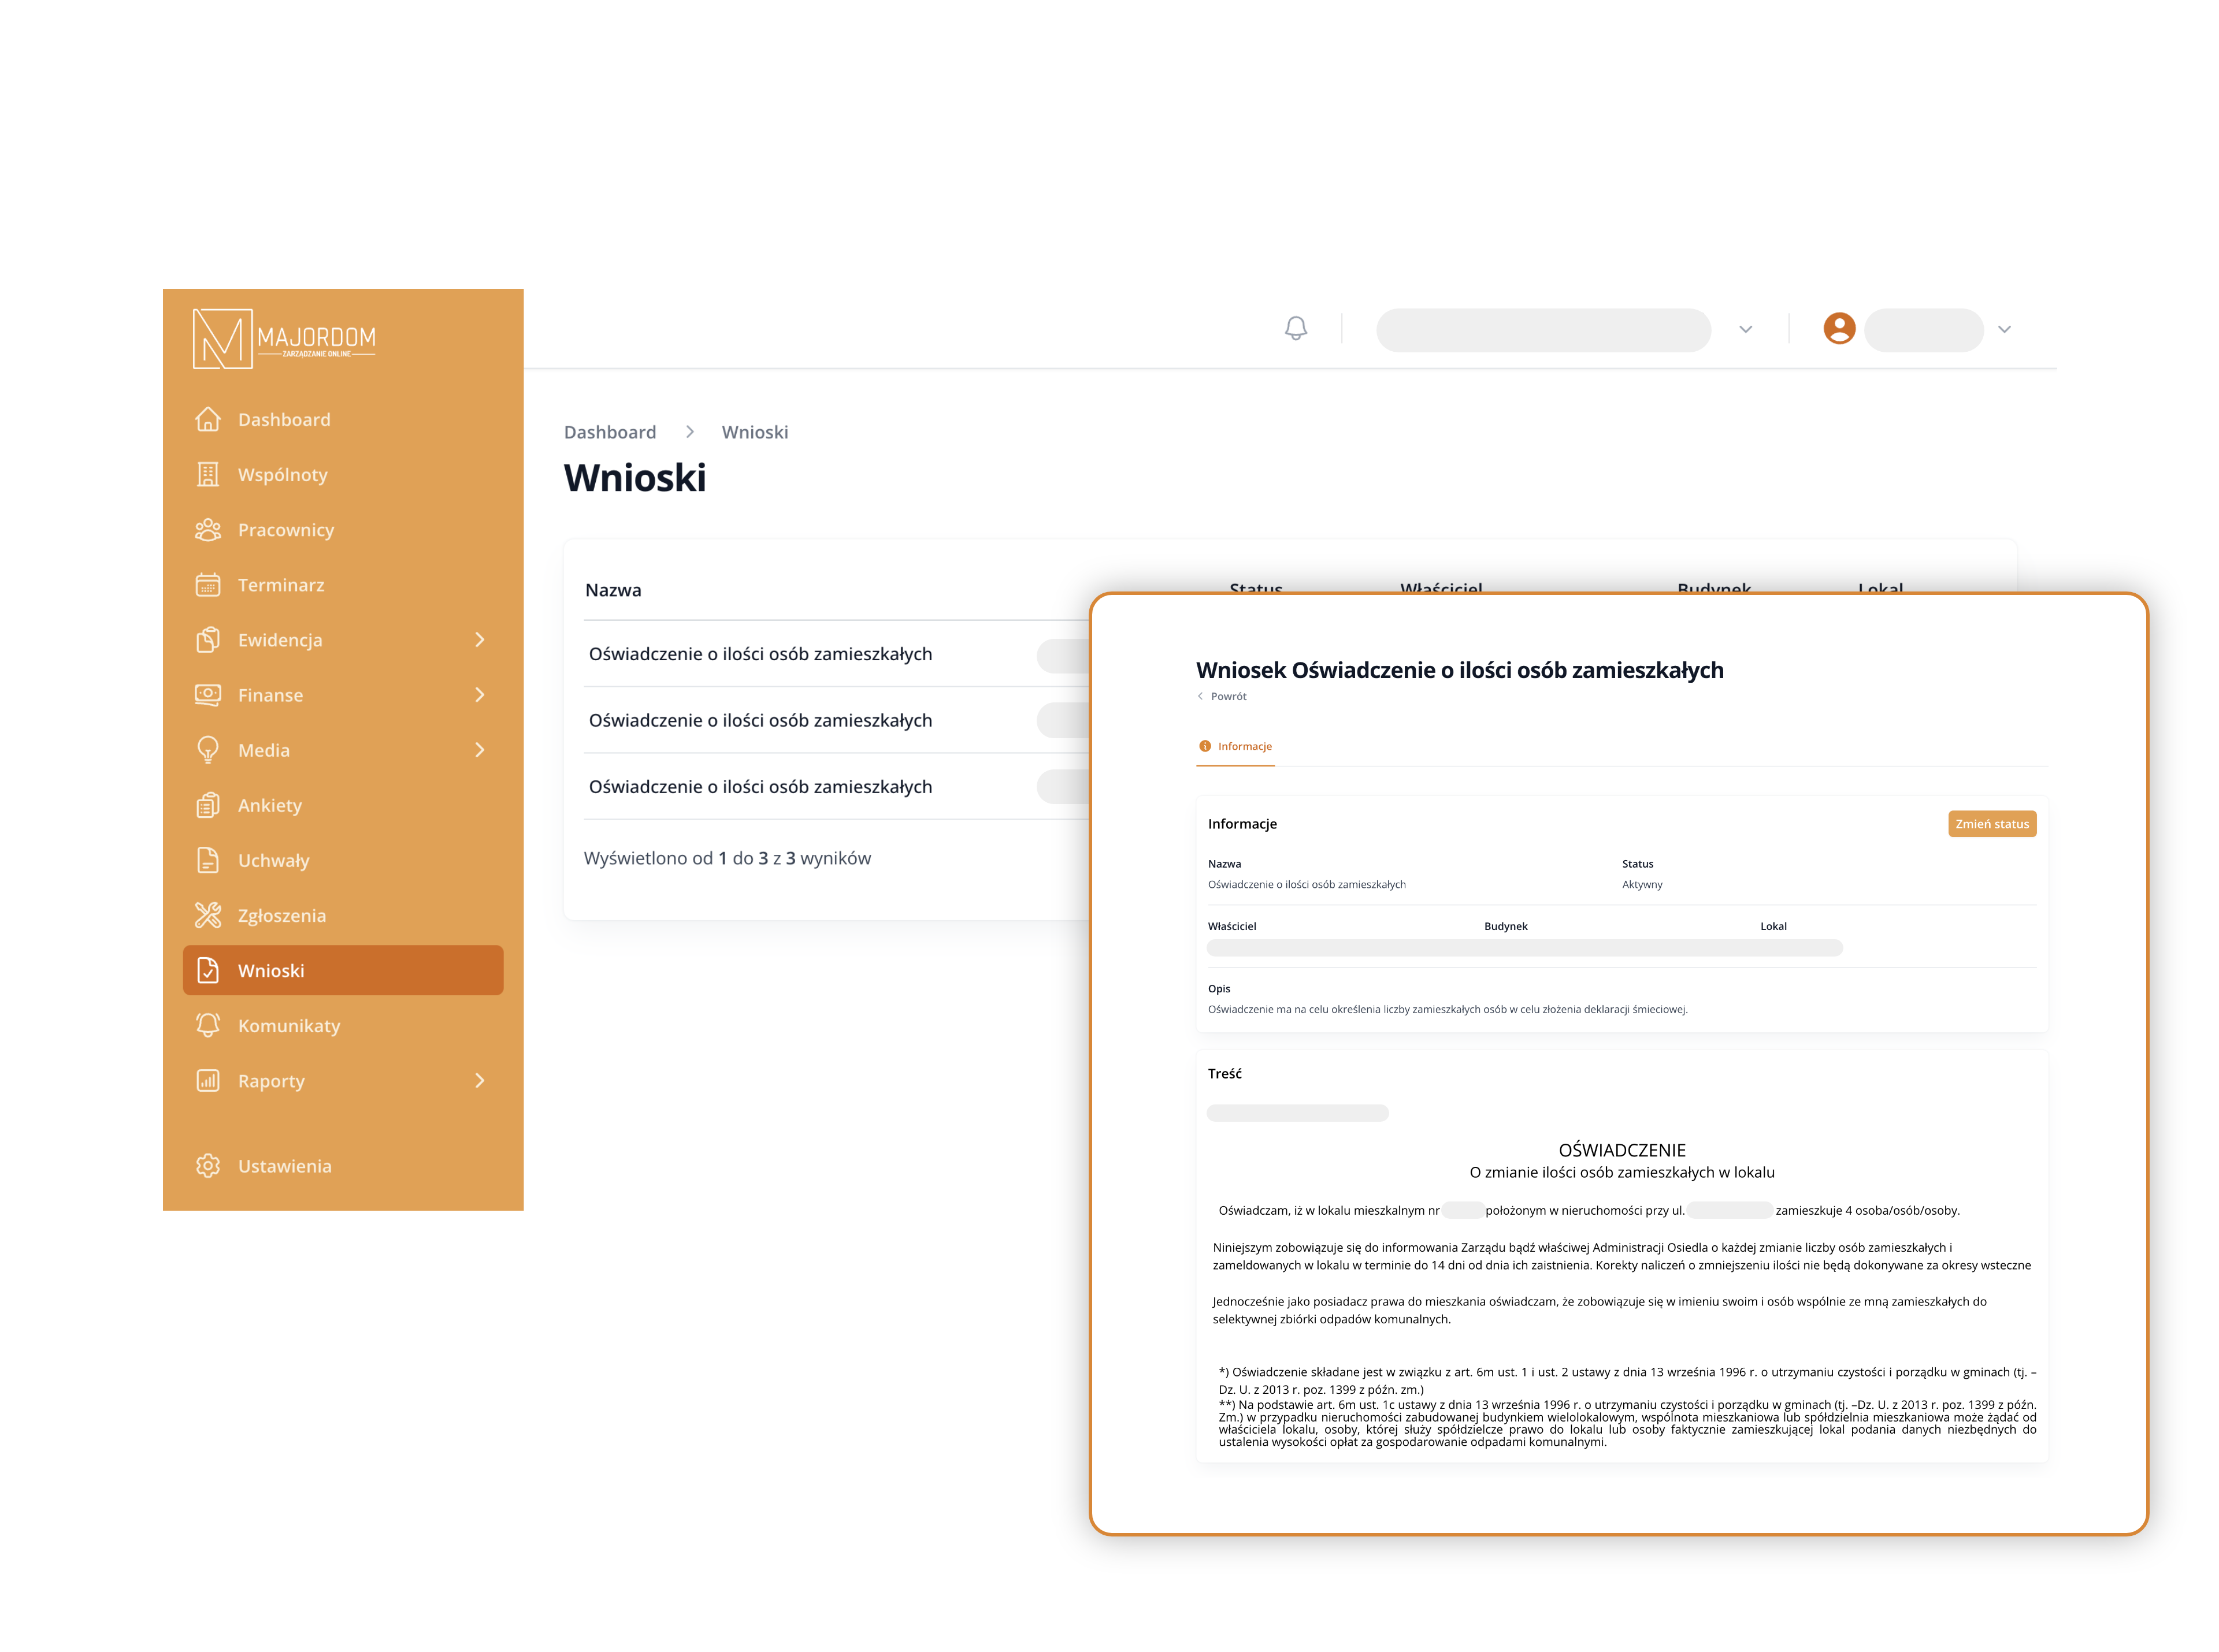Click the Powrót back link
2219x1652 pixels.
pos(1222,696)
